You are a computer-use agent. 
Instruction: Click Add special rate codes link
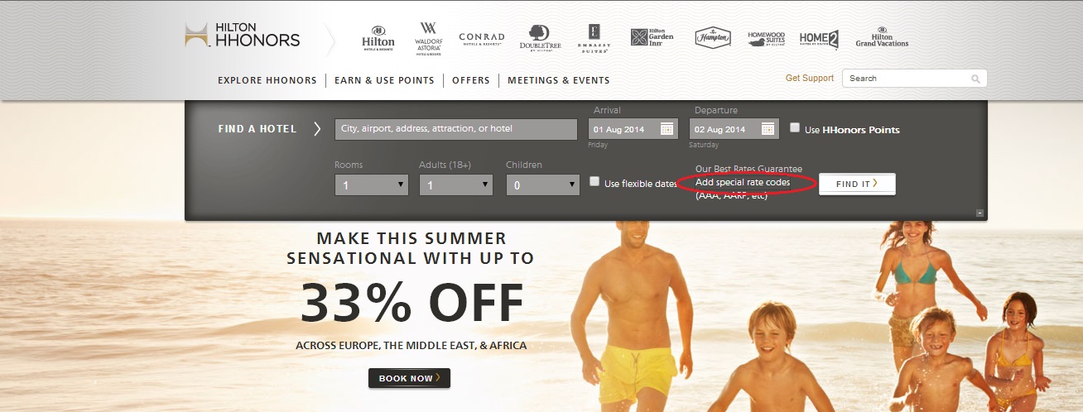coord(743,182)
